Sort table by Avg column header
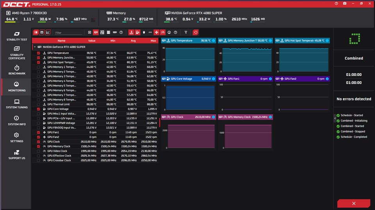Image resolution: width=375 pixels, height=210 pixels. tap(133, 41)
